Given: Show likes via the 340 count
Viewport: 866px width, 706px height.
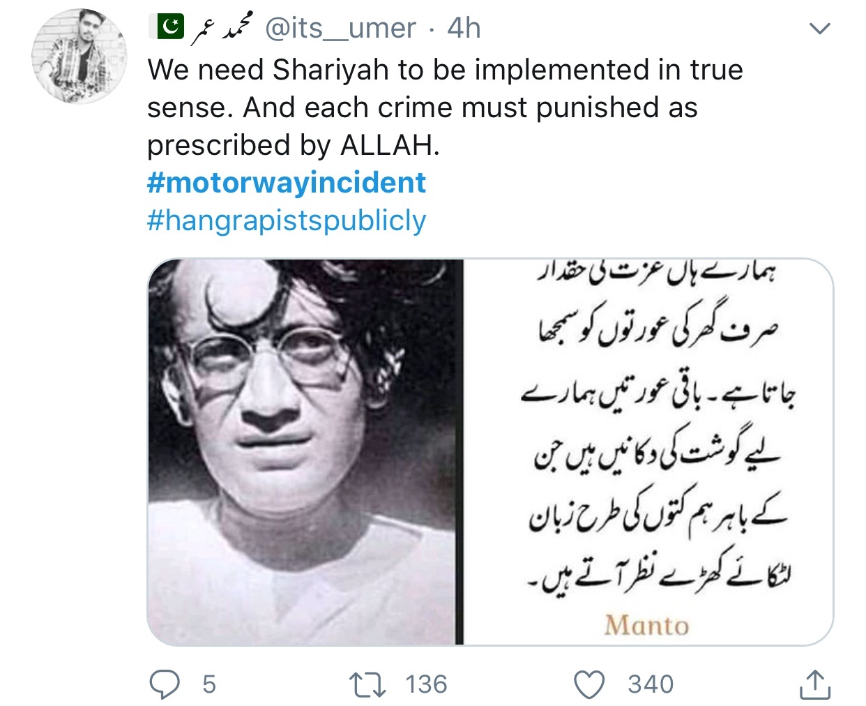Looking at the screenshot, I should 651,684.
